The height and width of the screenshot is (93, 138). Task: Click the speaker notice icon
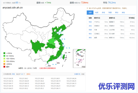[87, 8]
